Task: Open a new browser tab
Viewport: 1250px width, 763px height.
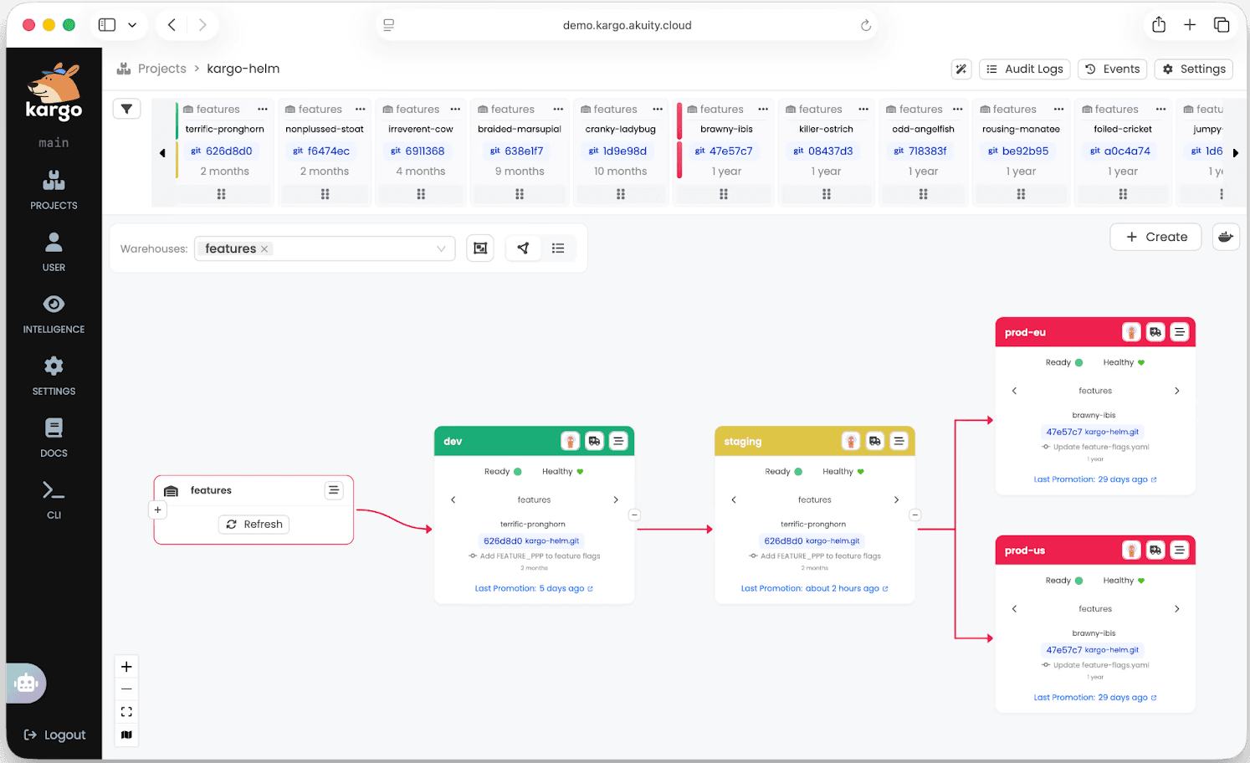Action: (1190, 25)
